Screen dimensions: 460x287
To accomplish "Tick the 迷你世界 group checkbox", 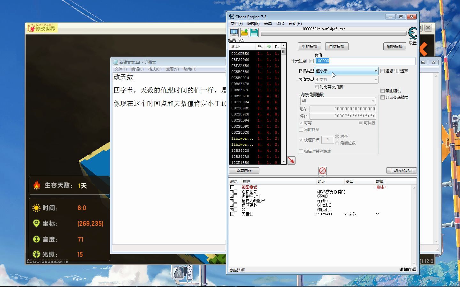I will click(x=235, y=192).
